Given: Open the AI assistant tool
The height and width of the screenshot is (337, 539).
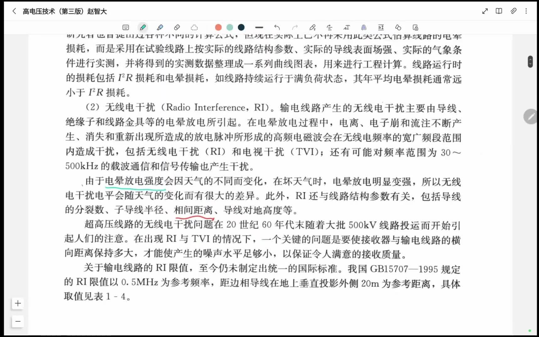Looking at the screenshot, I should pos(364,27).
